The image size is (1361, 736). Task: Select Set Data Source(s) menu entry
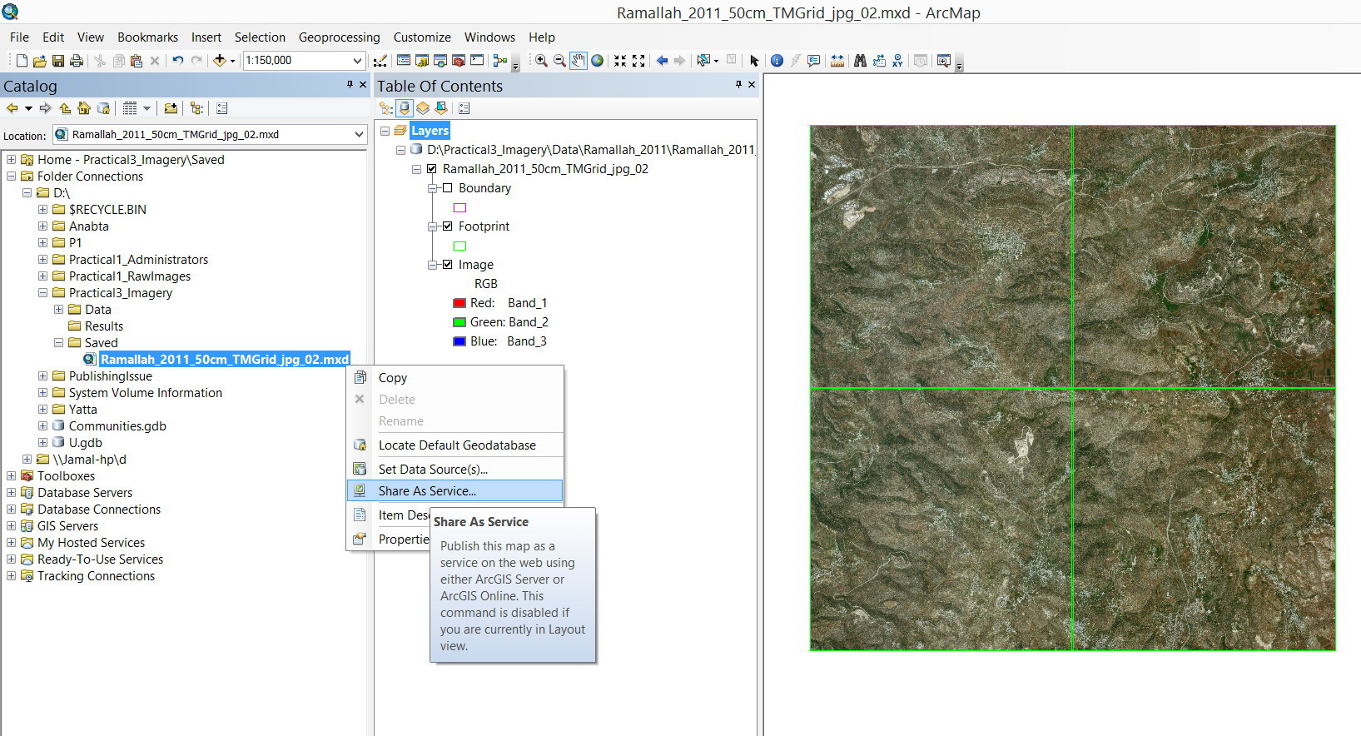tap(433, 470)
